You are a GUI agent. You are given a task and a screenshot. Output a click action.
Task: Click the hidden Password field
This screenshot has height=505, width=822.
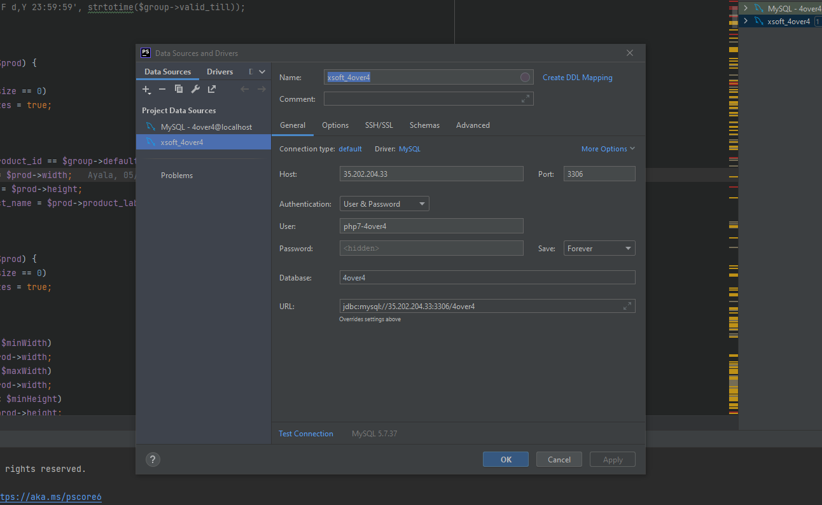[x=431, y=248]
